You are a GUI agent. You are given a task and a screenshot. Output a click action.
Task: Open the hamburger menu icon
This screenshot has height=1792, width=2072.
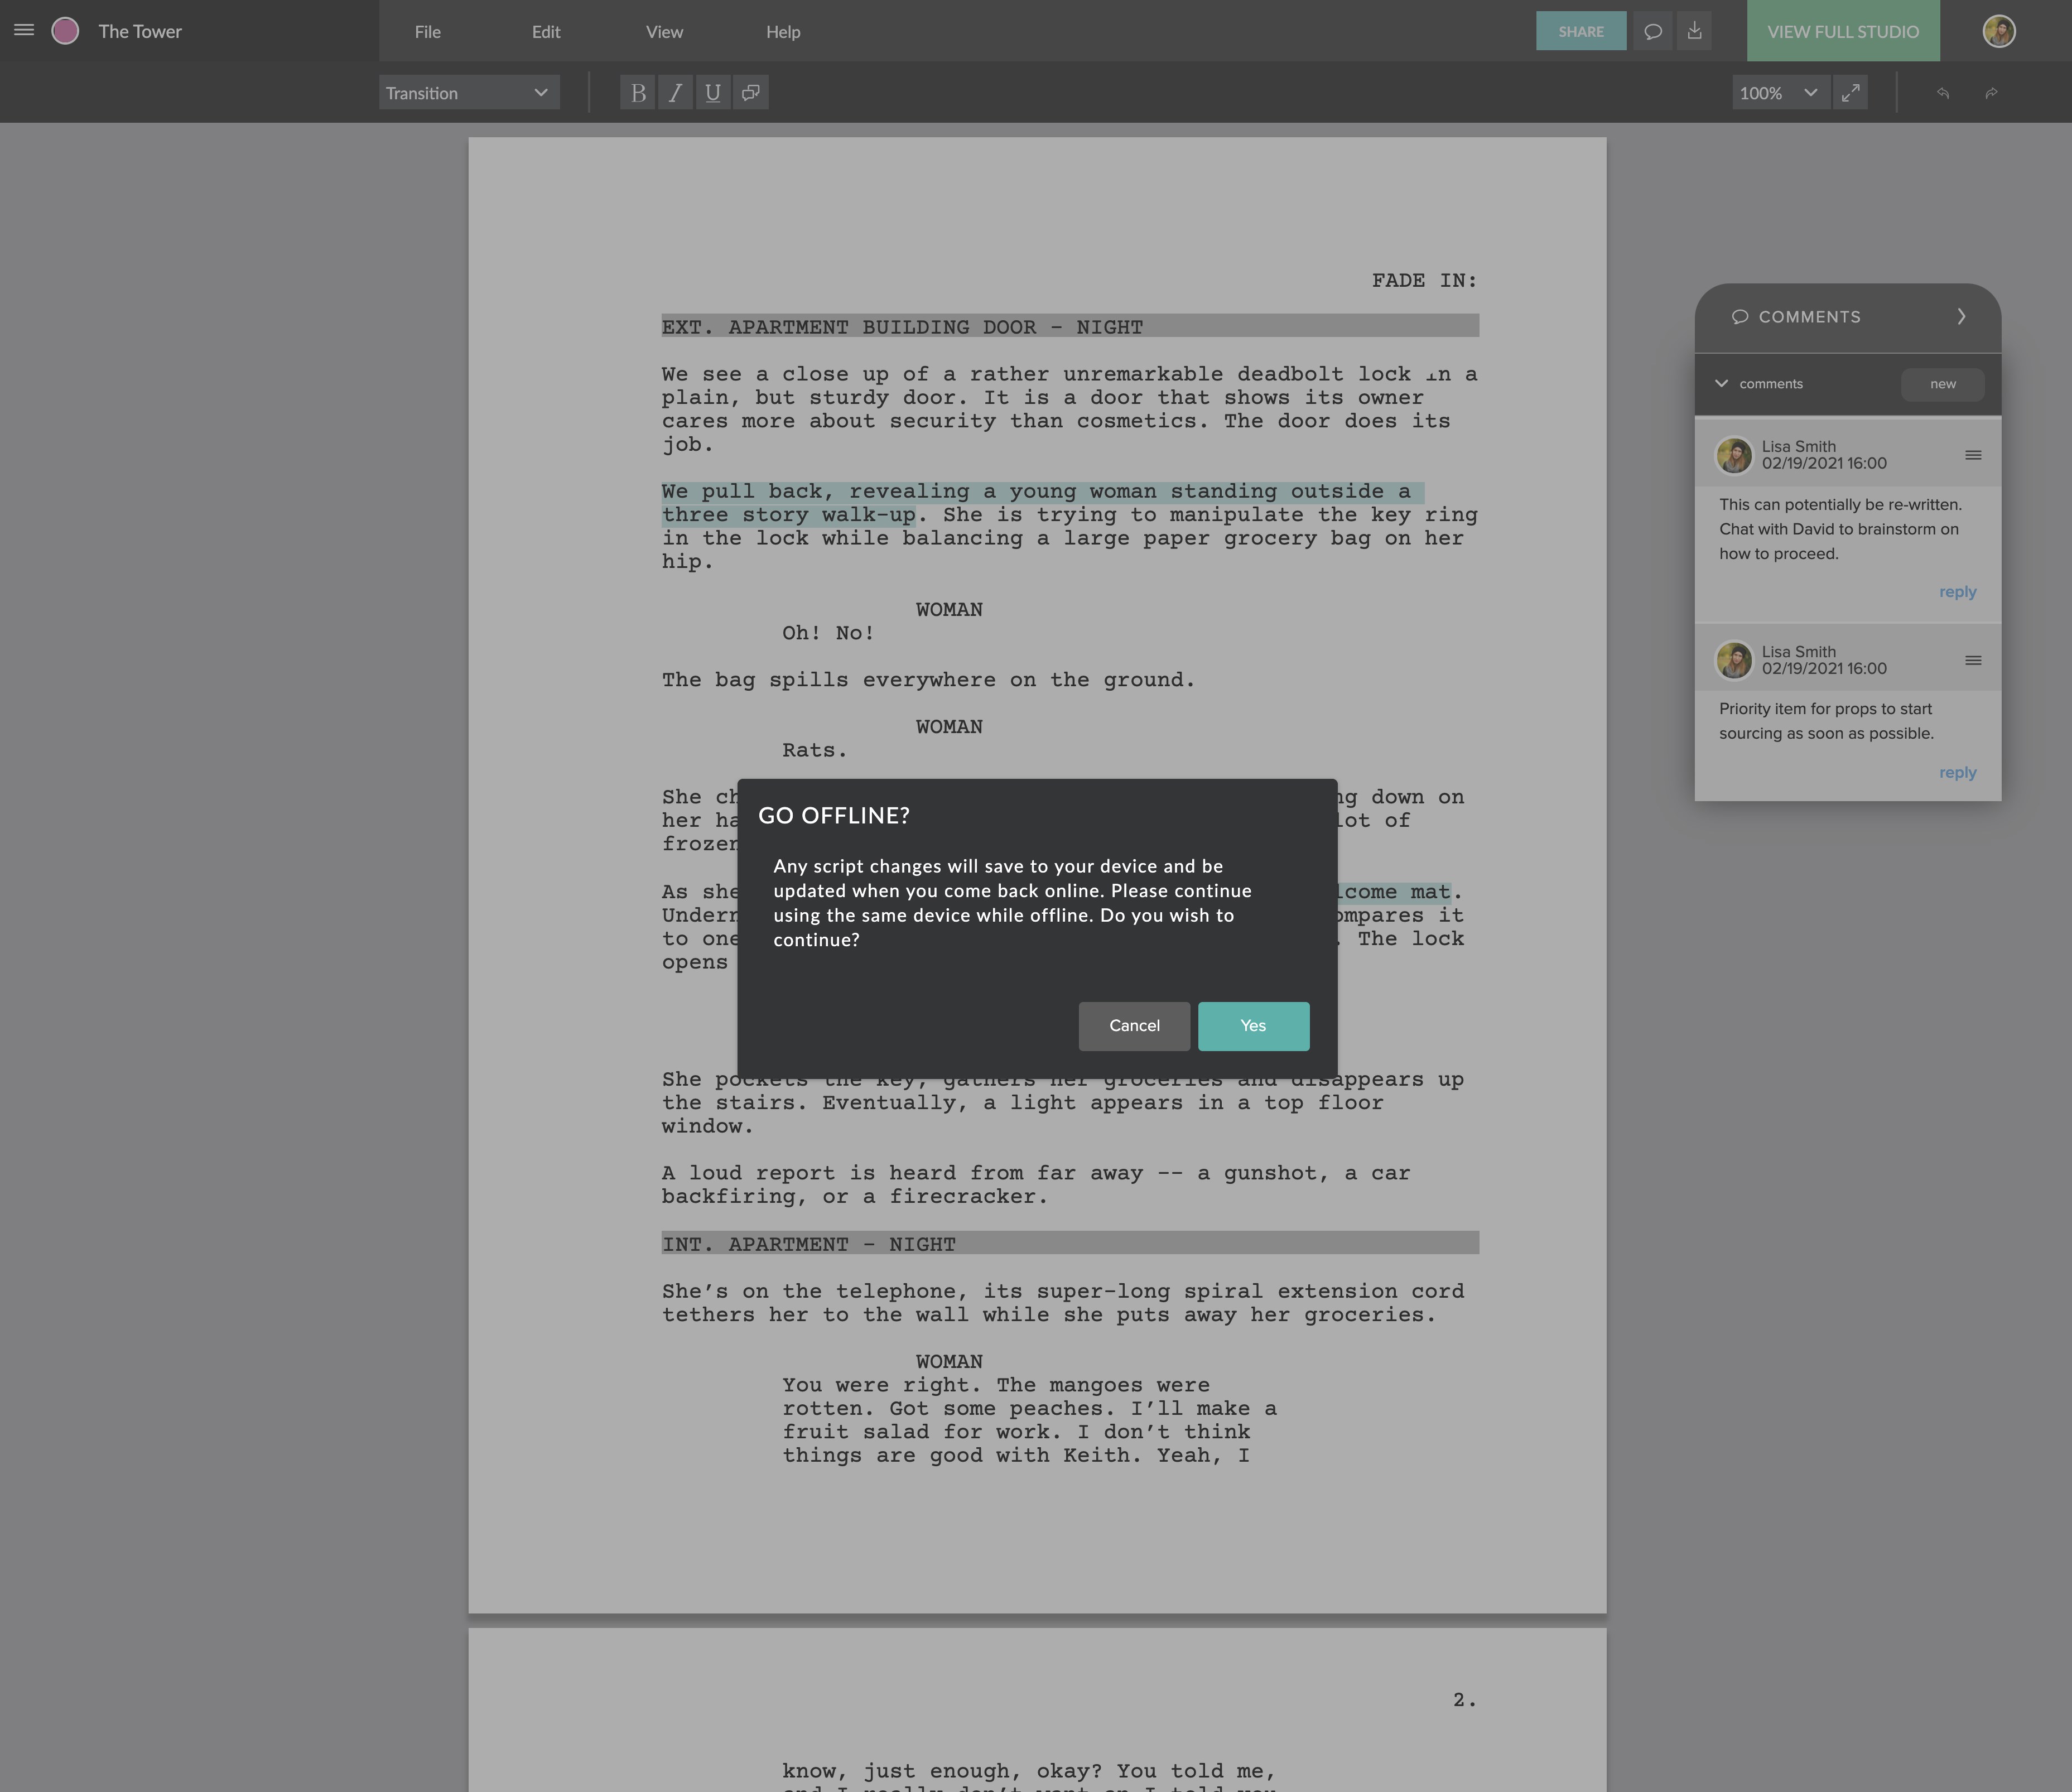click(x=24, y=30)
